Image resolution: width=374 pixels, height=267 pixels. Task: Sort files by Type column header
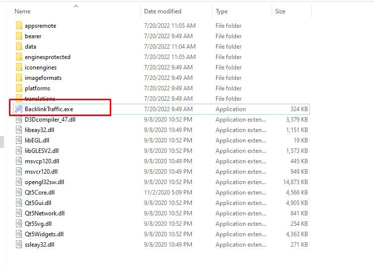coord(222,11)
